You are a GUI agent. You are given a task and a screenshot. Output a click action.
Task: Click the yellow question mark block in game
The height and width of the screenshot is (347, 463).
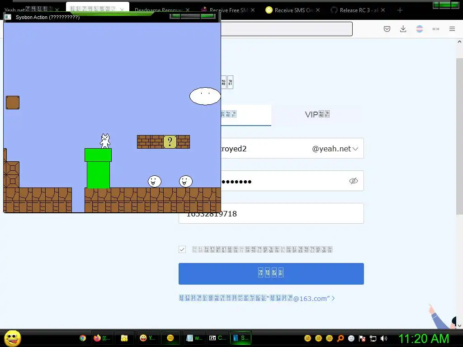[x=170, y=142]
